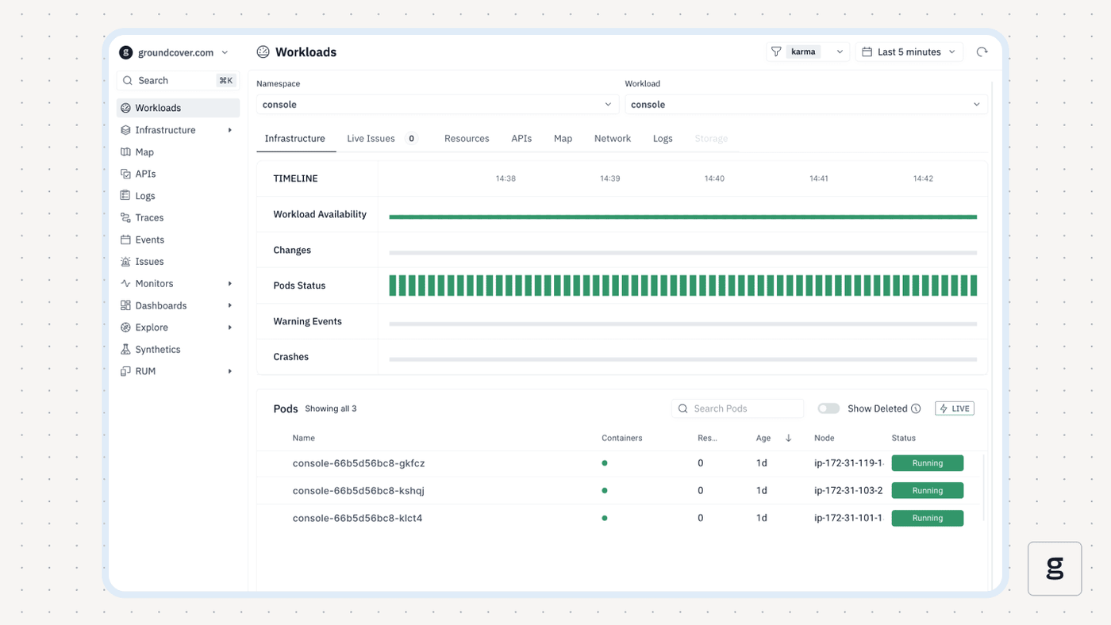Open pod console-66b5d56bc8-kshqj
Image resolution: width=1111 pixels, height=625 pixels.
point(359,491)
